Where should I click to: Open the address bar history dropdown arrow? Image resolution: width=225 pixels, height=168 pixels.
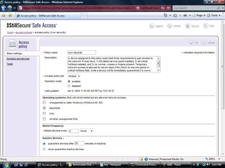(133, 8)
